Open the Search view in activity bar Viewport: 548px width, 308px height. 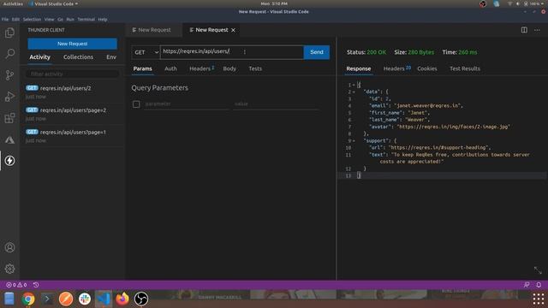[x=9, y=54]
